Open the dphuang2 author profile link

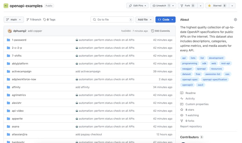[x=20, y=31]
